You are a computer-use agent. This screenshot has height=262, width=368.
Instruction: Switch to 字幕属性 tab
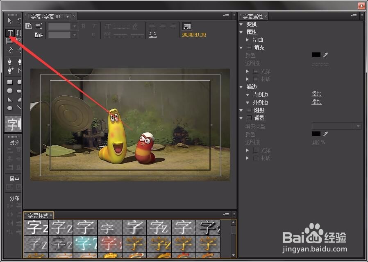pyautogui.click(x=252, y=16)
